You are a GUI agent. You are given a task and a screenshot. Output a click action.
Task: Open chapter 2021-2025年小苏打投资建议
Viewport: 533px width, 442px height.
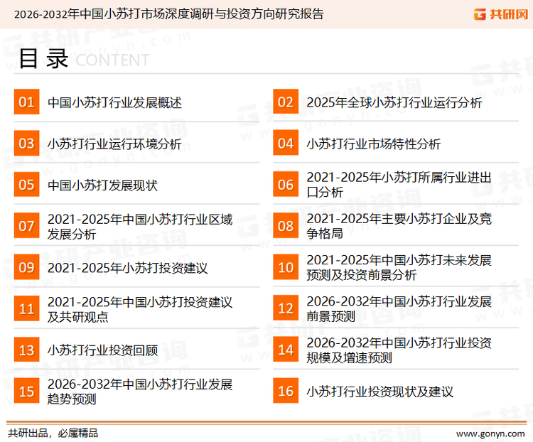tap(127, 268)
